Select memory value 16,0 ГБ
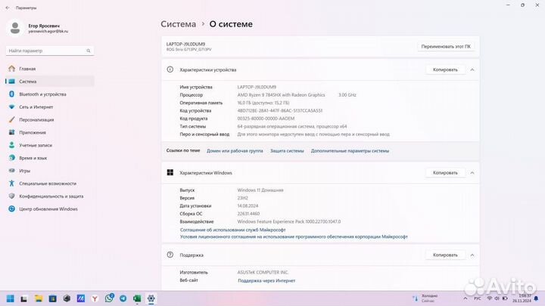This screenshot has width=545, height=306. (x=263, y=103)
